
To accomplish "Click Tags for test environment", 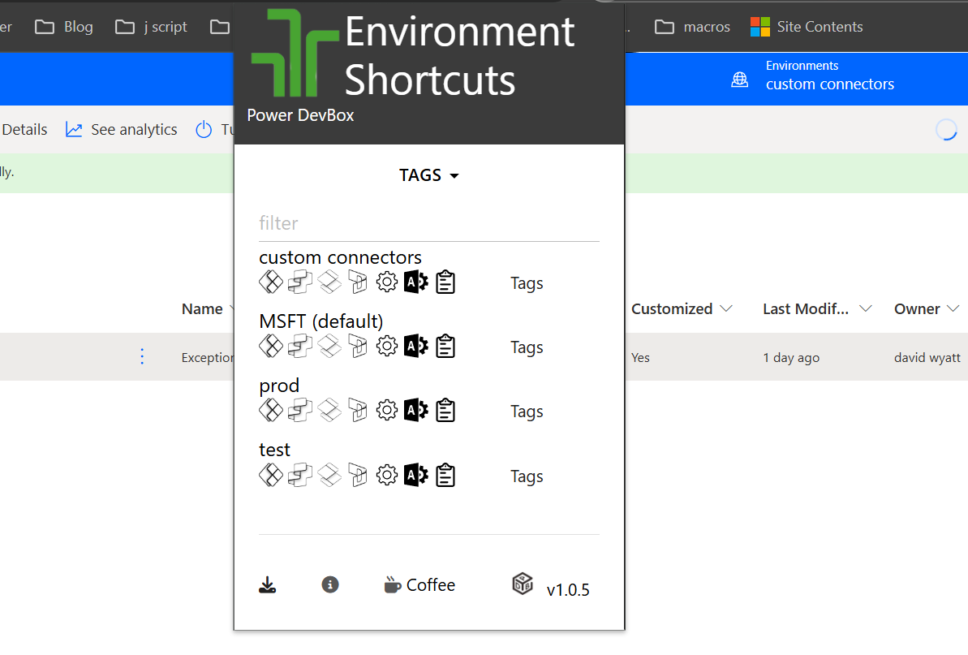I will [x=527, y=476].
